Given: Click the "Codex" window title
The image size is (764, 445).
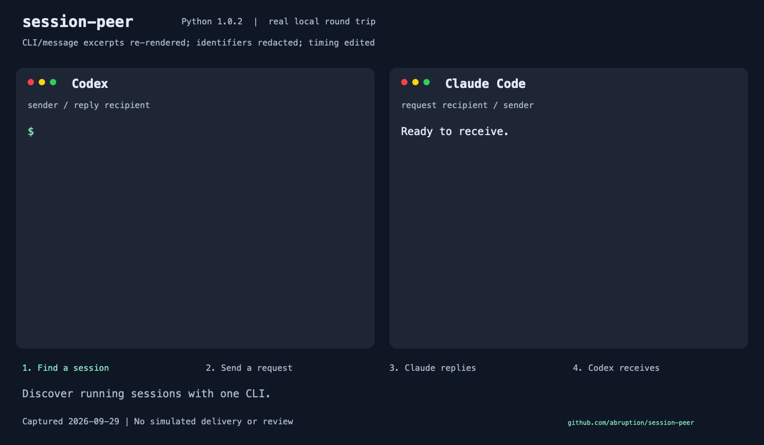Looking at the screenshot, I should point(90,84).
